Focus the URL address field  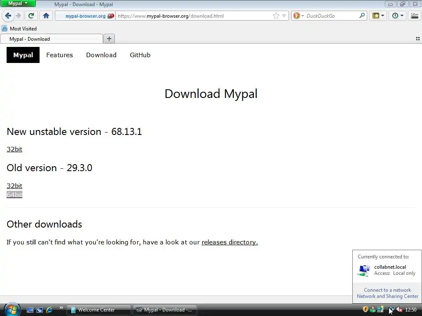[x=194, y=16]
